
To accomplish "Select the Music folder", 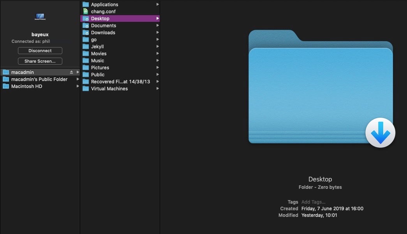I will point(97,61).
